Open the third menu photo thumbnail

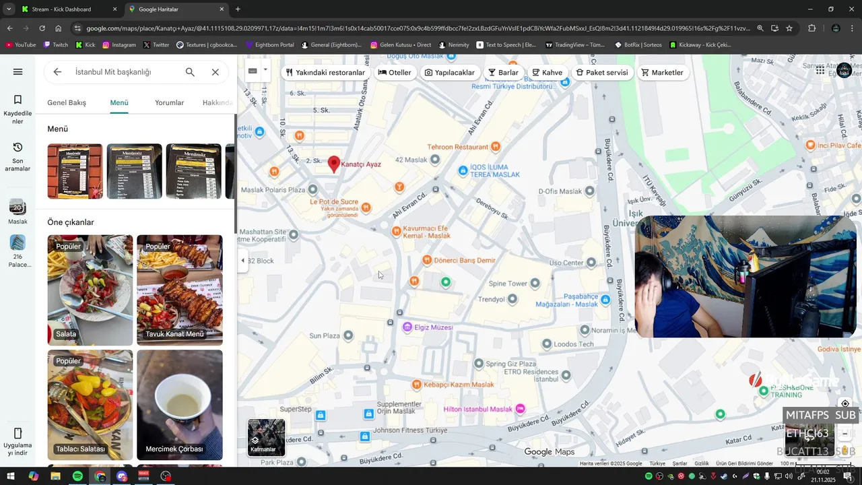coord(194,171)
